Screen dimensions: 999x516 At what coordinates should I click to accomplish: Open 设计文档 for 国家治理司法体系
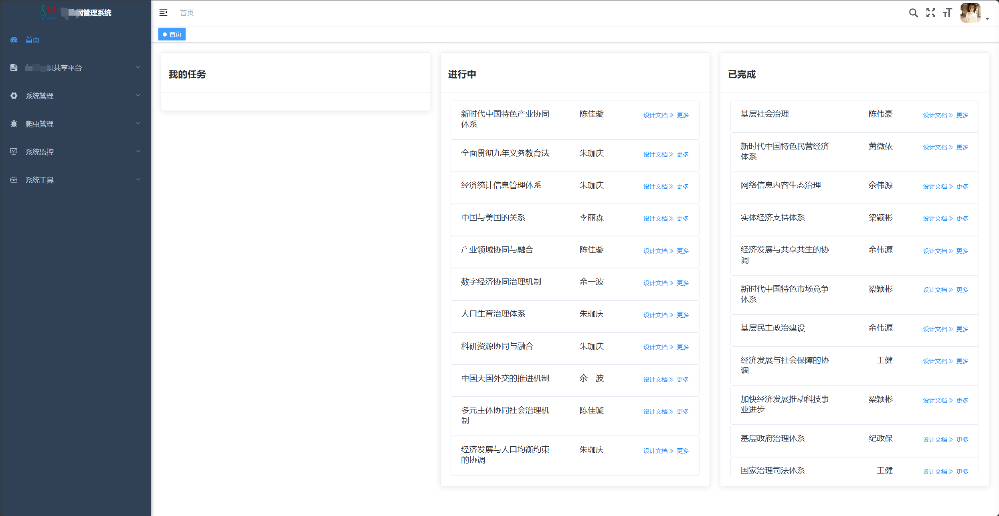click(x=938, y=472)
